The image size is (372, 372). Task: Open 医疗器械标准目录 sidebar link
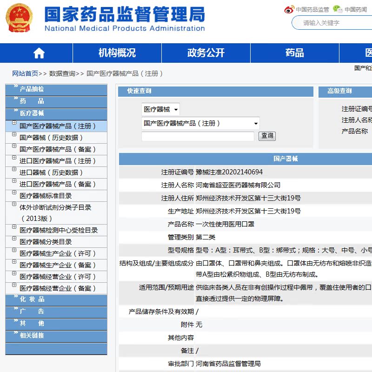pos(46,196)
